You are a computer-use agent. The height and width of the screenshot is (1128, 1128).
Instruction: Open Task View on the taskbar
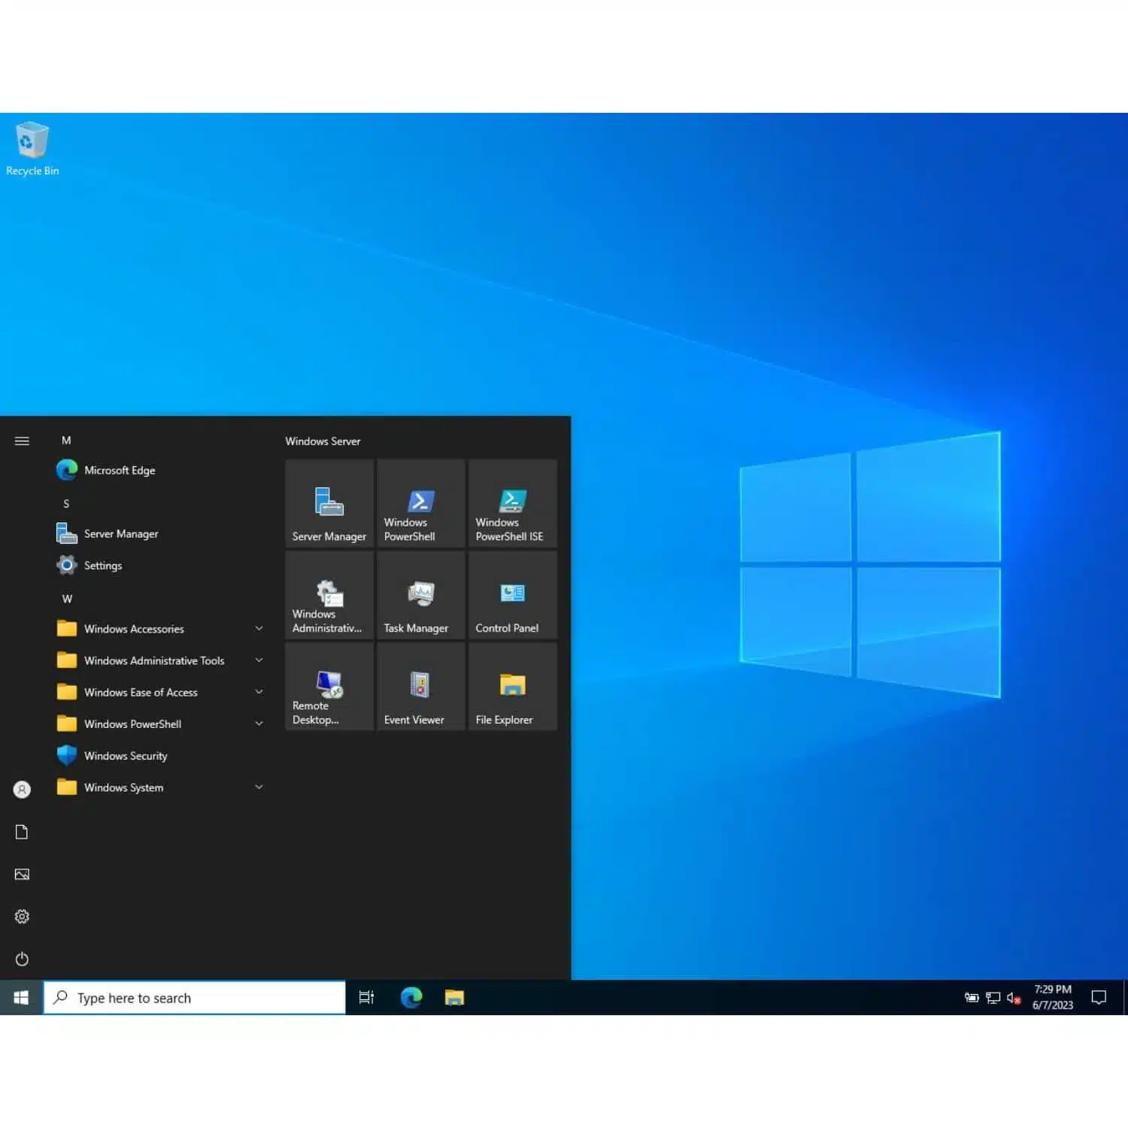click(366, 998)
